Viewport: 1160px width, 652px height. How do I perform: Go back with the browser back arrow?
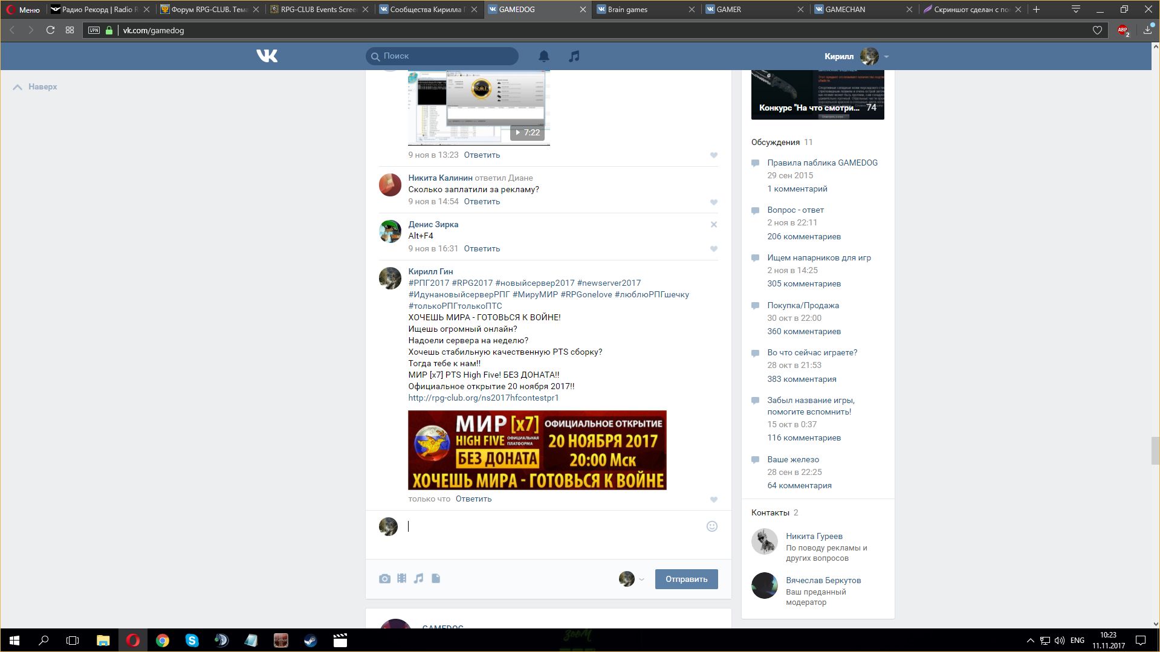[x=12, y=30]
